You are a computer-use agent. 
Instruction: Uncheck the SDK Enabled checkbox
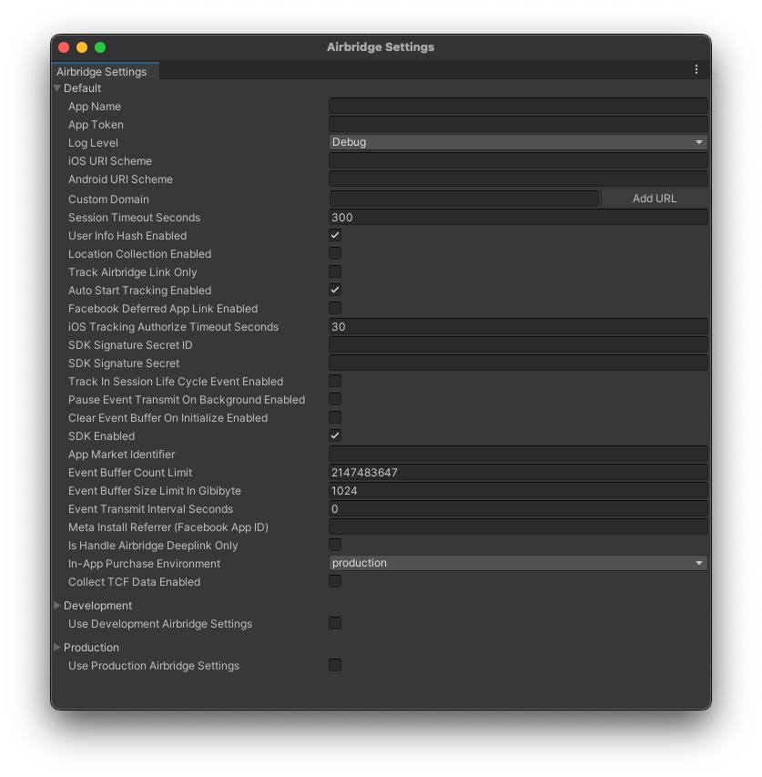tap(335, 435)
